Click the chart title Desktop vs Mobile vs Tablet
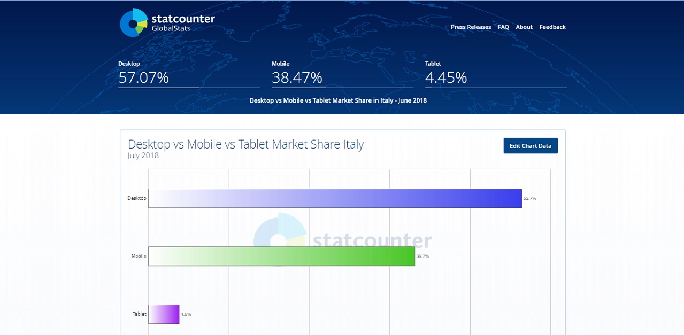The height and width of the screenshot is (335, 684). click(245, 144)
